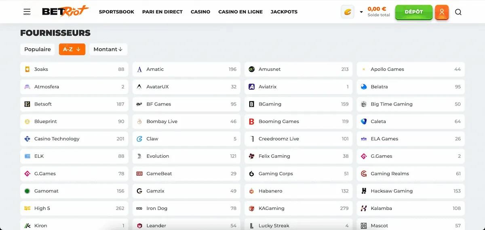Click the coin bonus icon
Screen dimensions: 485x230
point(348,12)
